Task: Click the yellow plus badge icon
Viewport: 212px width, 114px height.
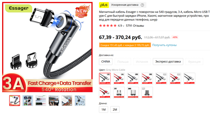Action: 104,5
